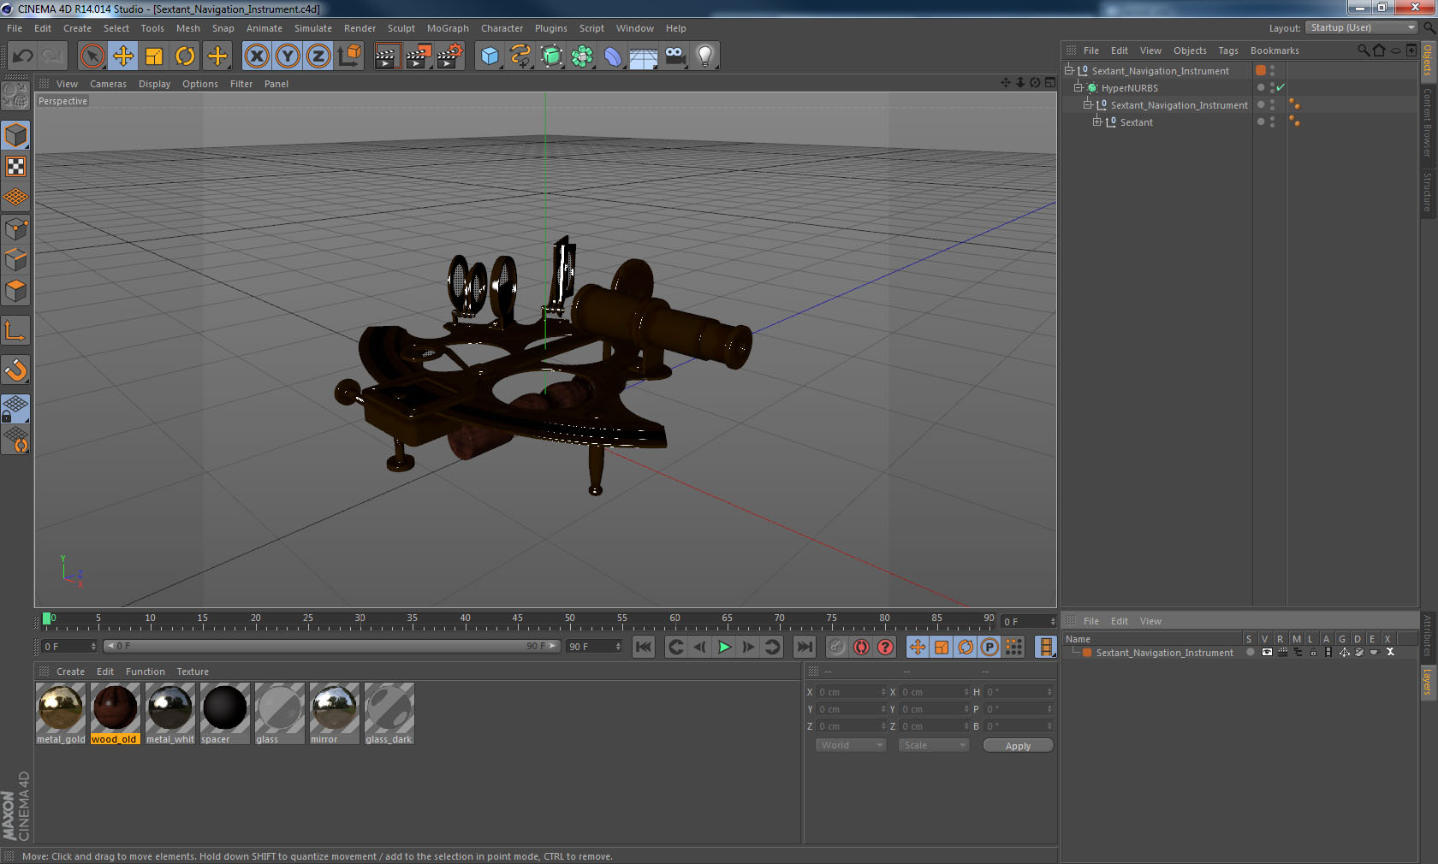
Task: Open the Structure side tab
Action: pos(1428,192)
